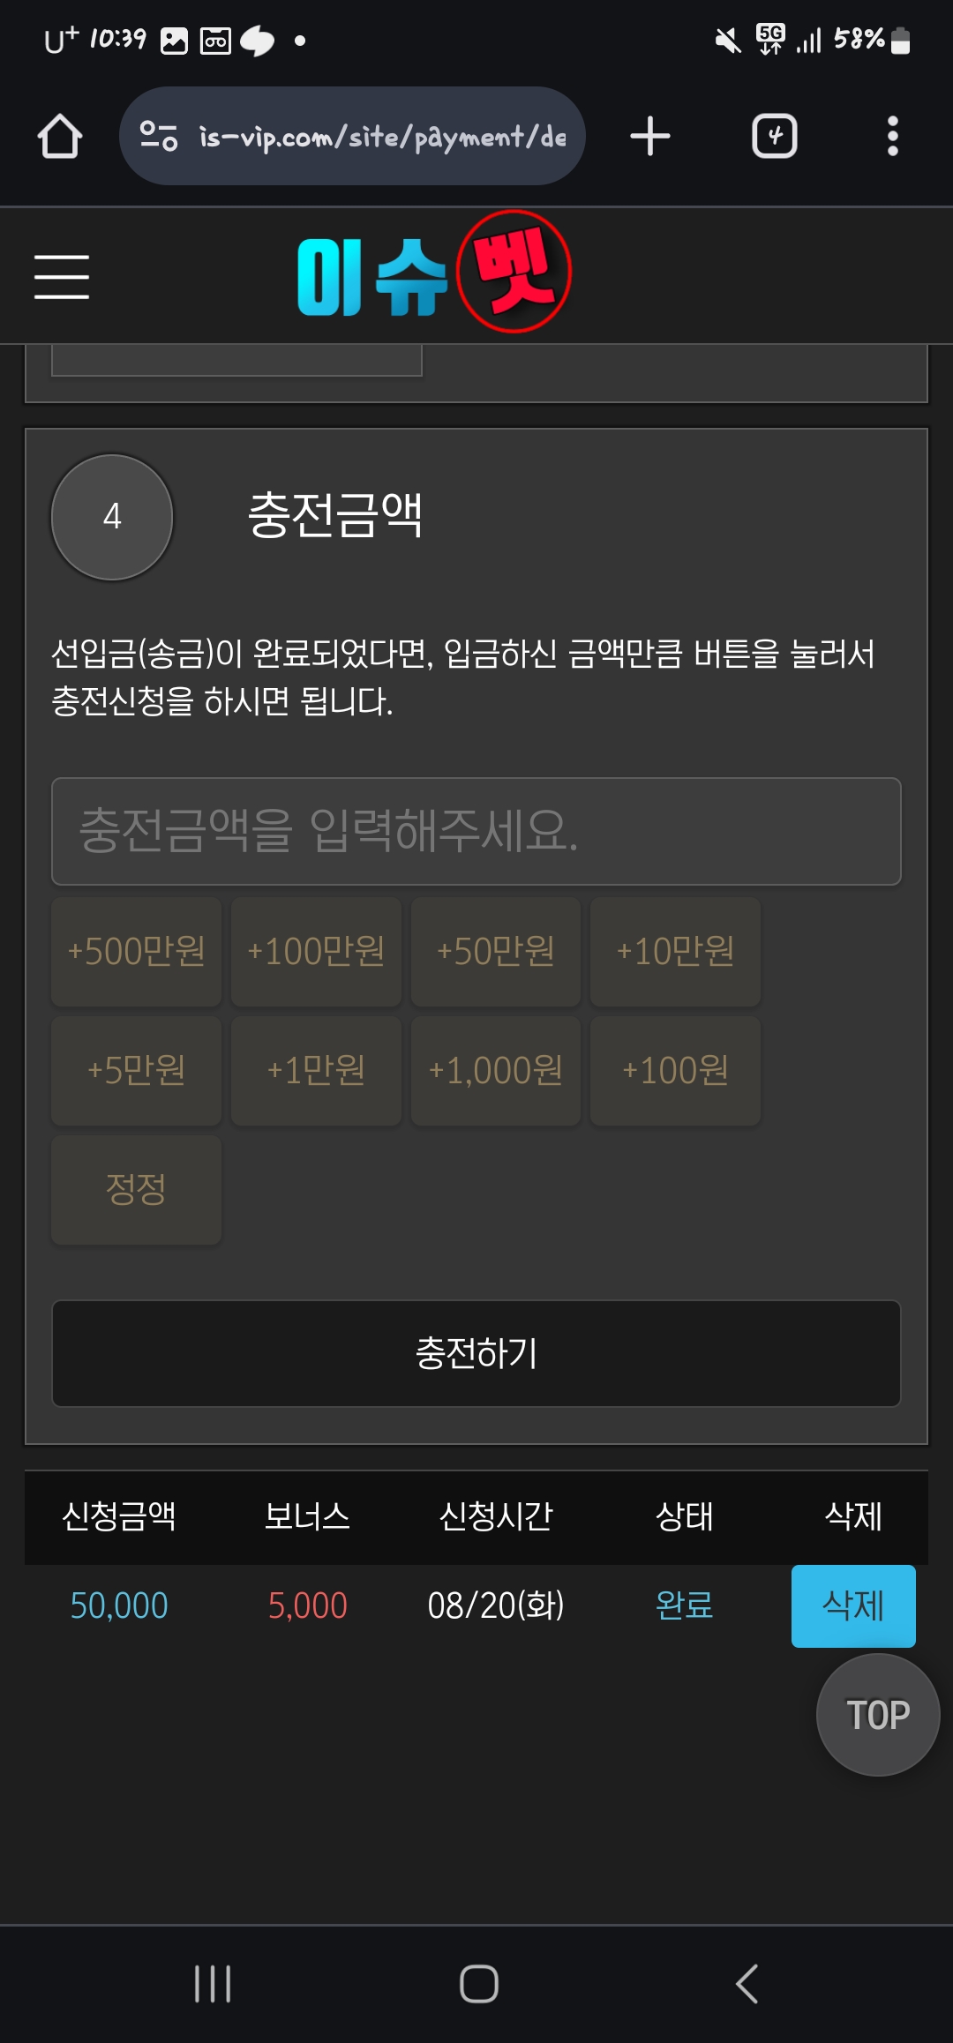
Task: Delete the 50,000 request with 삭제
Action: pyautogui.click(x=853, y=1605)
